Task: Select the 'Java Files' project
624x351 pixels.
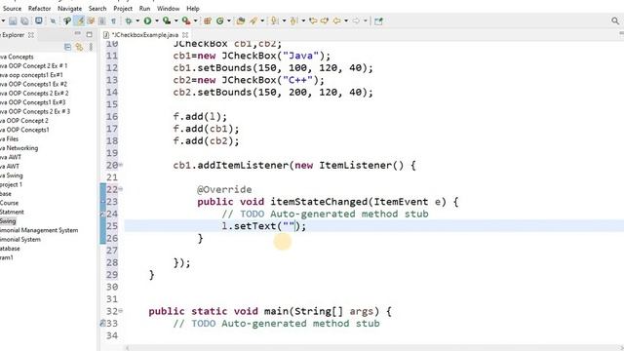Action: [x=9, y=138]
